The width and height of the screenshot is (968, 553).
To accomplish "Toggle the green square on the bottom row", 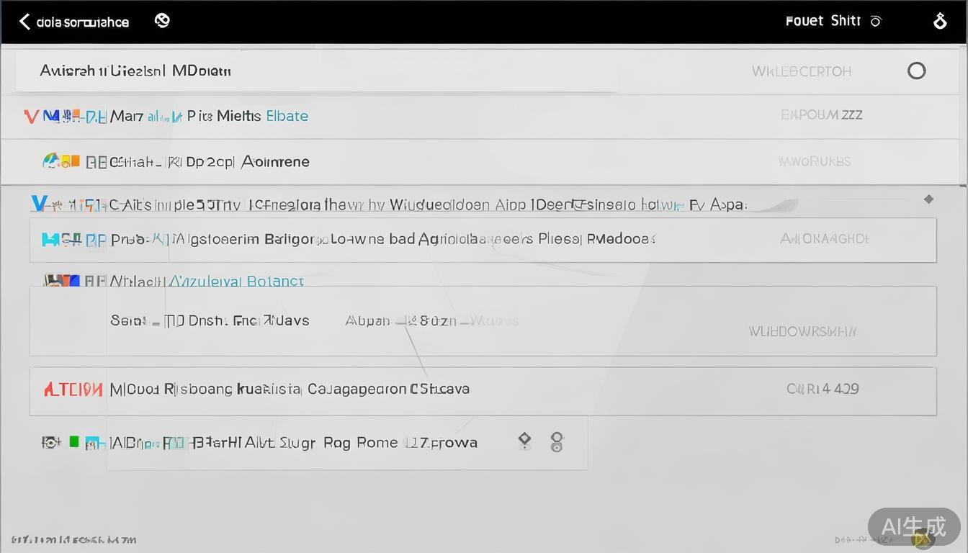I will tap(73, 441).
